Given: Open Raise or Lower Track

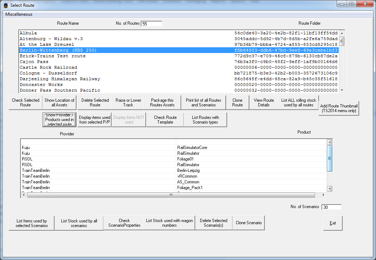Looking at the screenshot, I should coord(128,103).
